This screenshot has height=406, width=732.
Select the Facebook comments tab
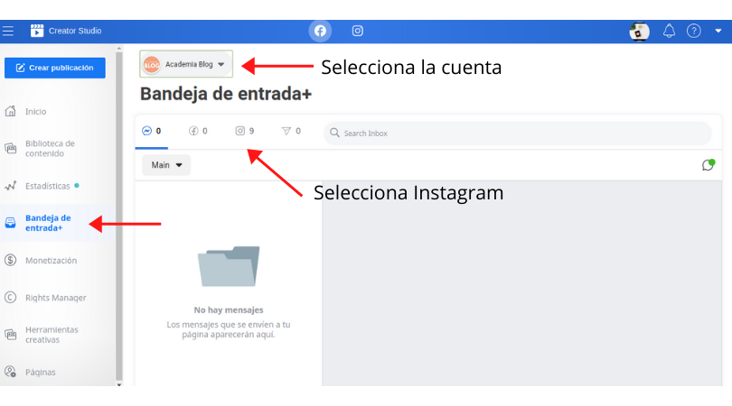(x=198, y=131)
